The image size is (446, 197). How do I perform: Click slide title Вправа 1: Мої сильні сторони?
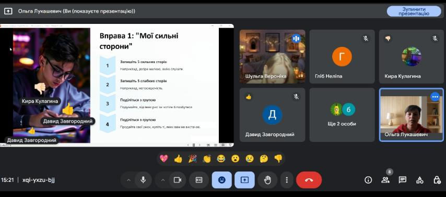pyautogui.click(x=139, y=41)
